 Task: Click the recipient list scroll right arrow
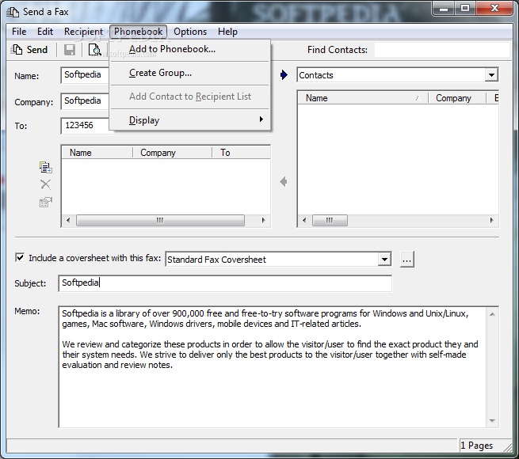(264, 220)
